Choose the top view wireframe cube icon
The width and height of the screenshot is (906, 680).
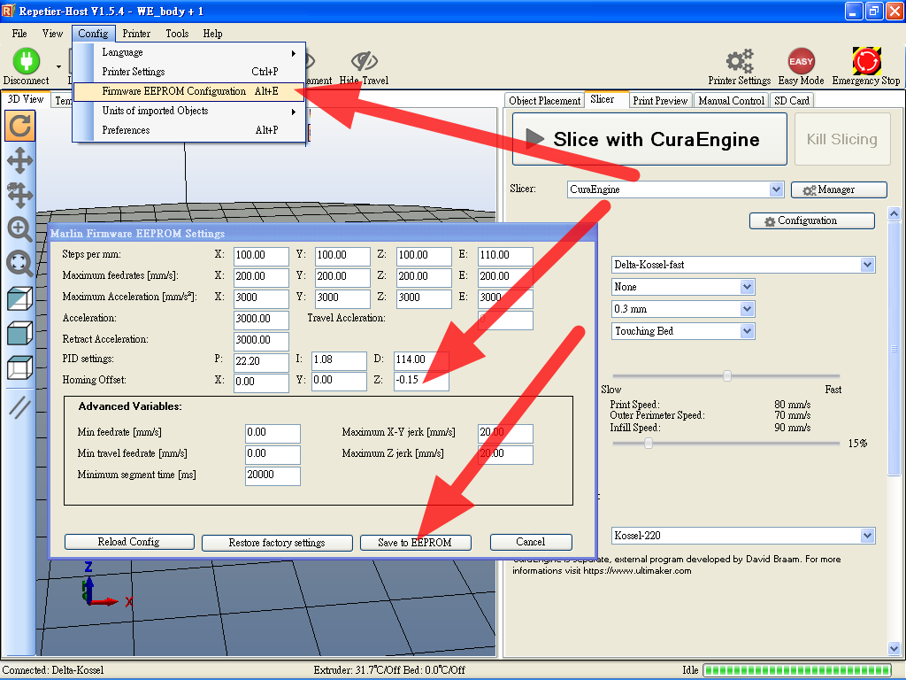tap(19, 367)
